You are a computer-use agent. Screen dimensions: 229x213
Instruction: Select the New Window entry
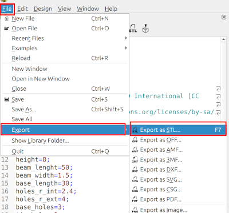click(65, 69)
